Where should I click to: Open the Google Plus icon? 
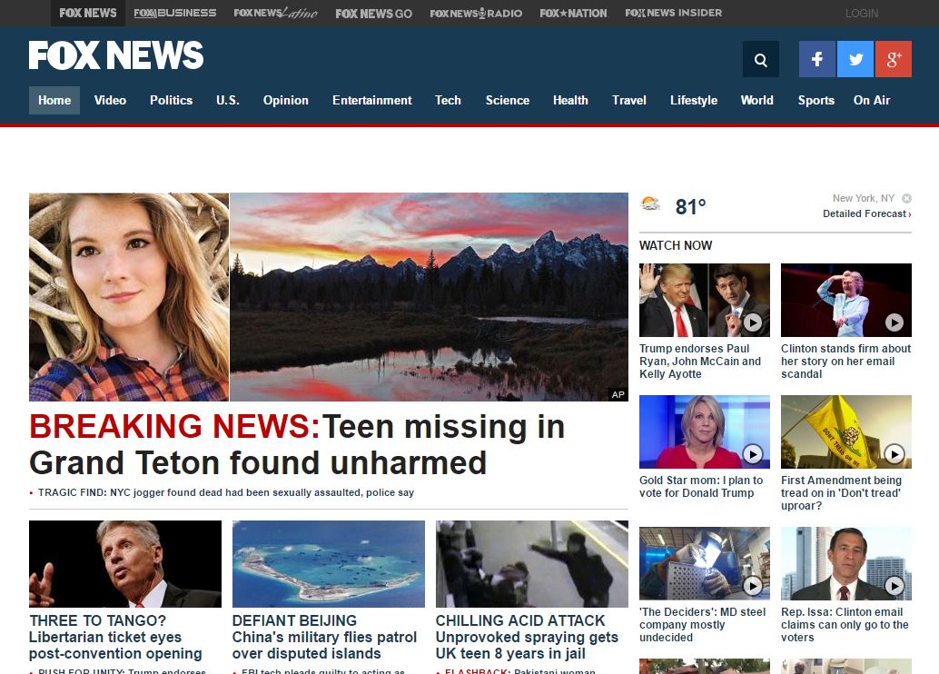tap(894, 59)
